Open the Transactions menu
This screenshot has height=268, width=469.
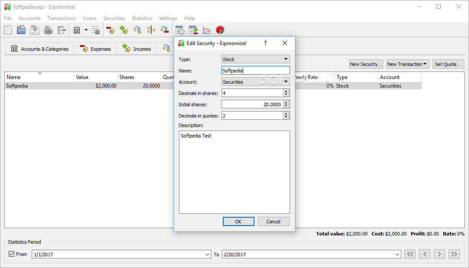click(x=62, y=18)
